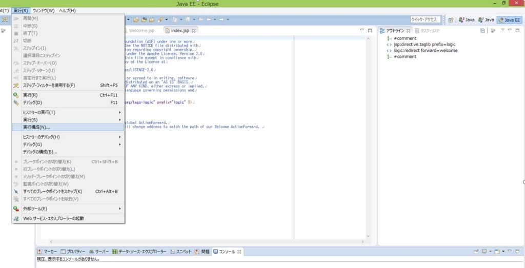Click the step filters icon in menu

(x=16, y=85)
